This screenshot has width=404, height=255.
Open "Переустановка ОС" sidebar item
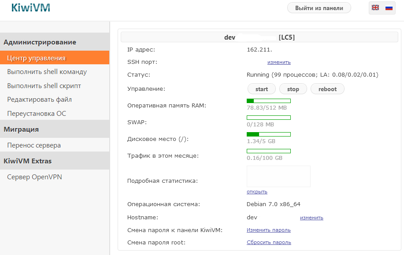[37, 114]
